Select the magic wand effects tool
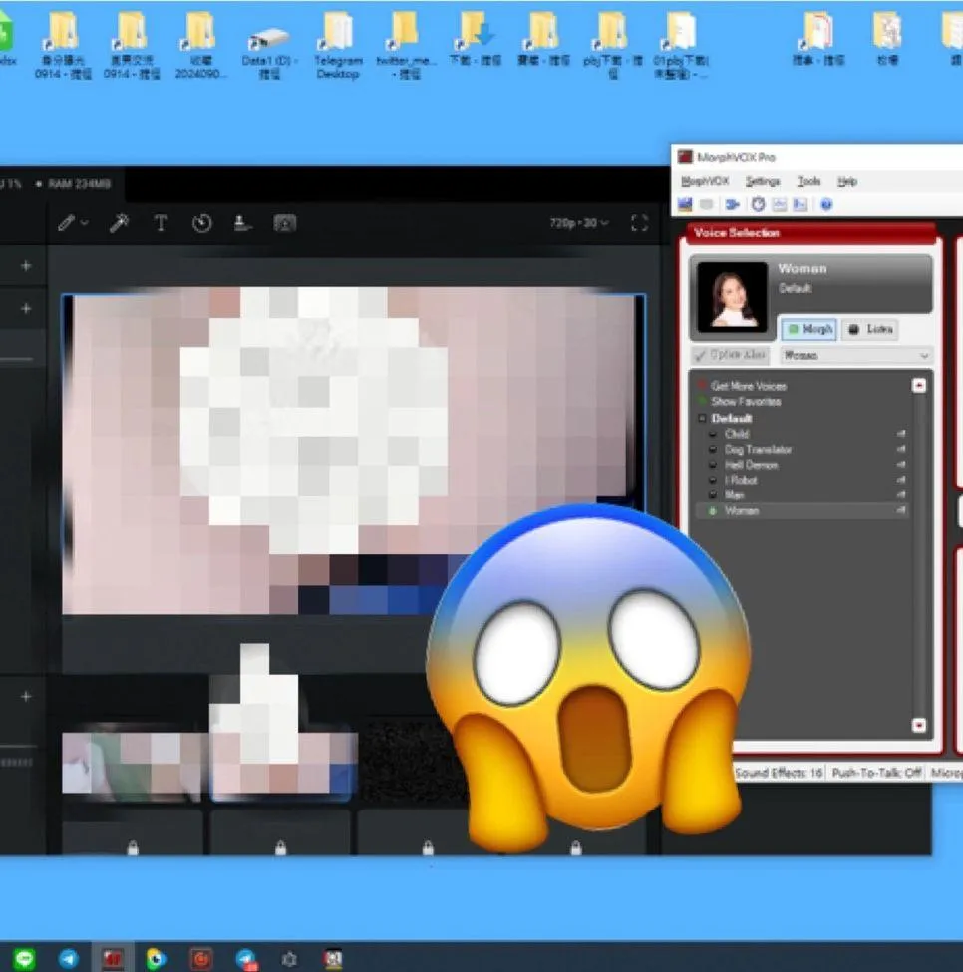Screen dimensions: 963x972 point(119,223)
